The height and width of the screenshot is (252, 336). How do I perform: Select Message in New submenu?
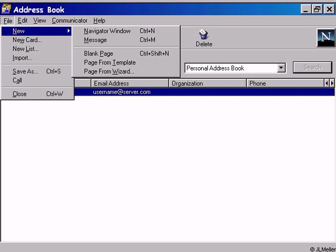point(126,40)
